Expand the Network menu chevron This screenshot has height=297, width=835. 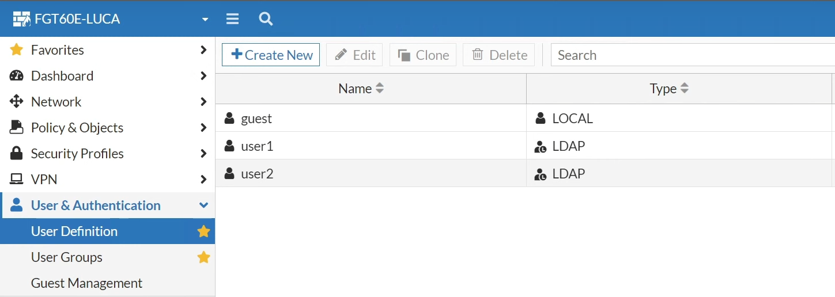click(x=203, y=102)
